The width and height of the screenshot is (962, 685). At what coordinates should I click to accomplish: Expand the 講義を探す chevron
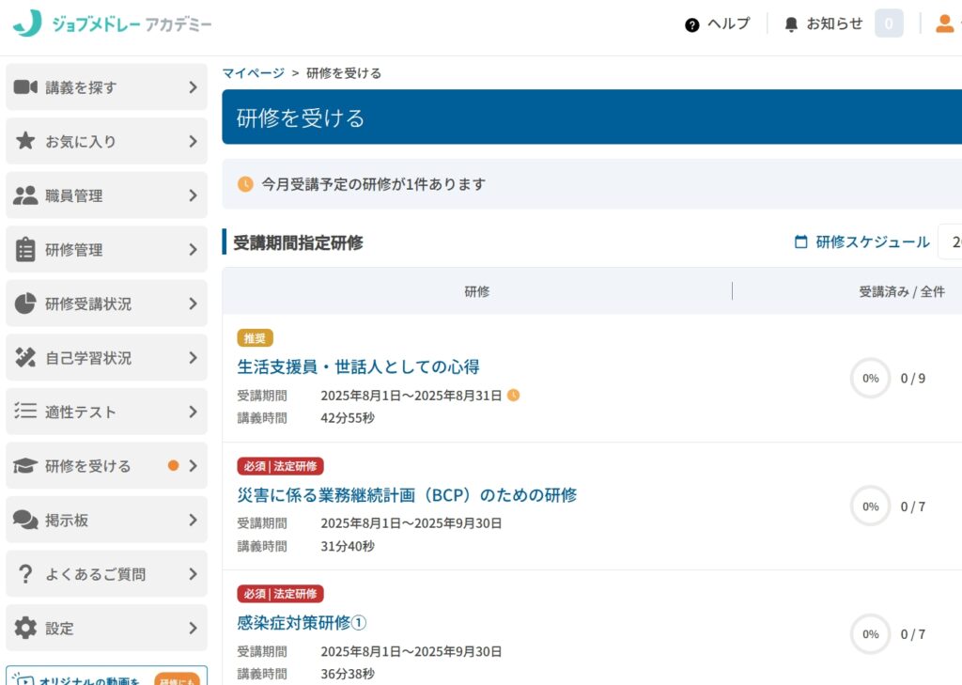(194, 87)
